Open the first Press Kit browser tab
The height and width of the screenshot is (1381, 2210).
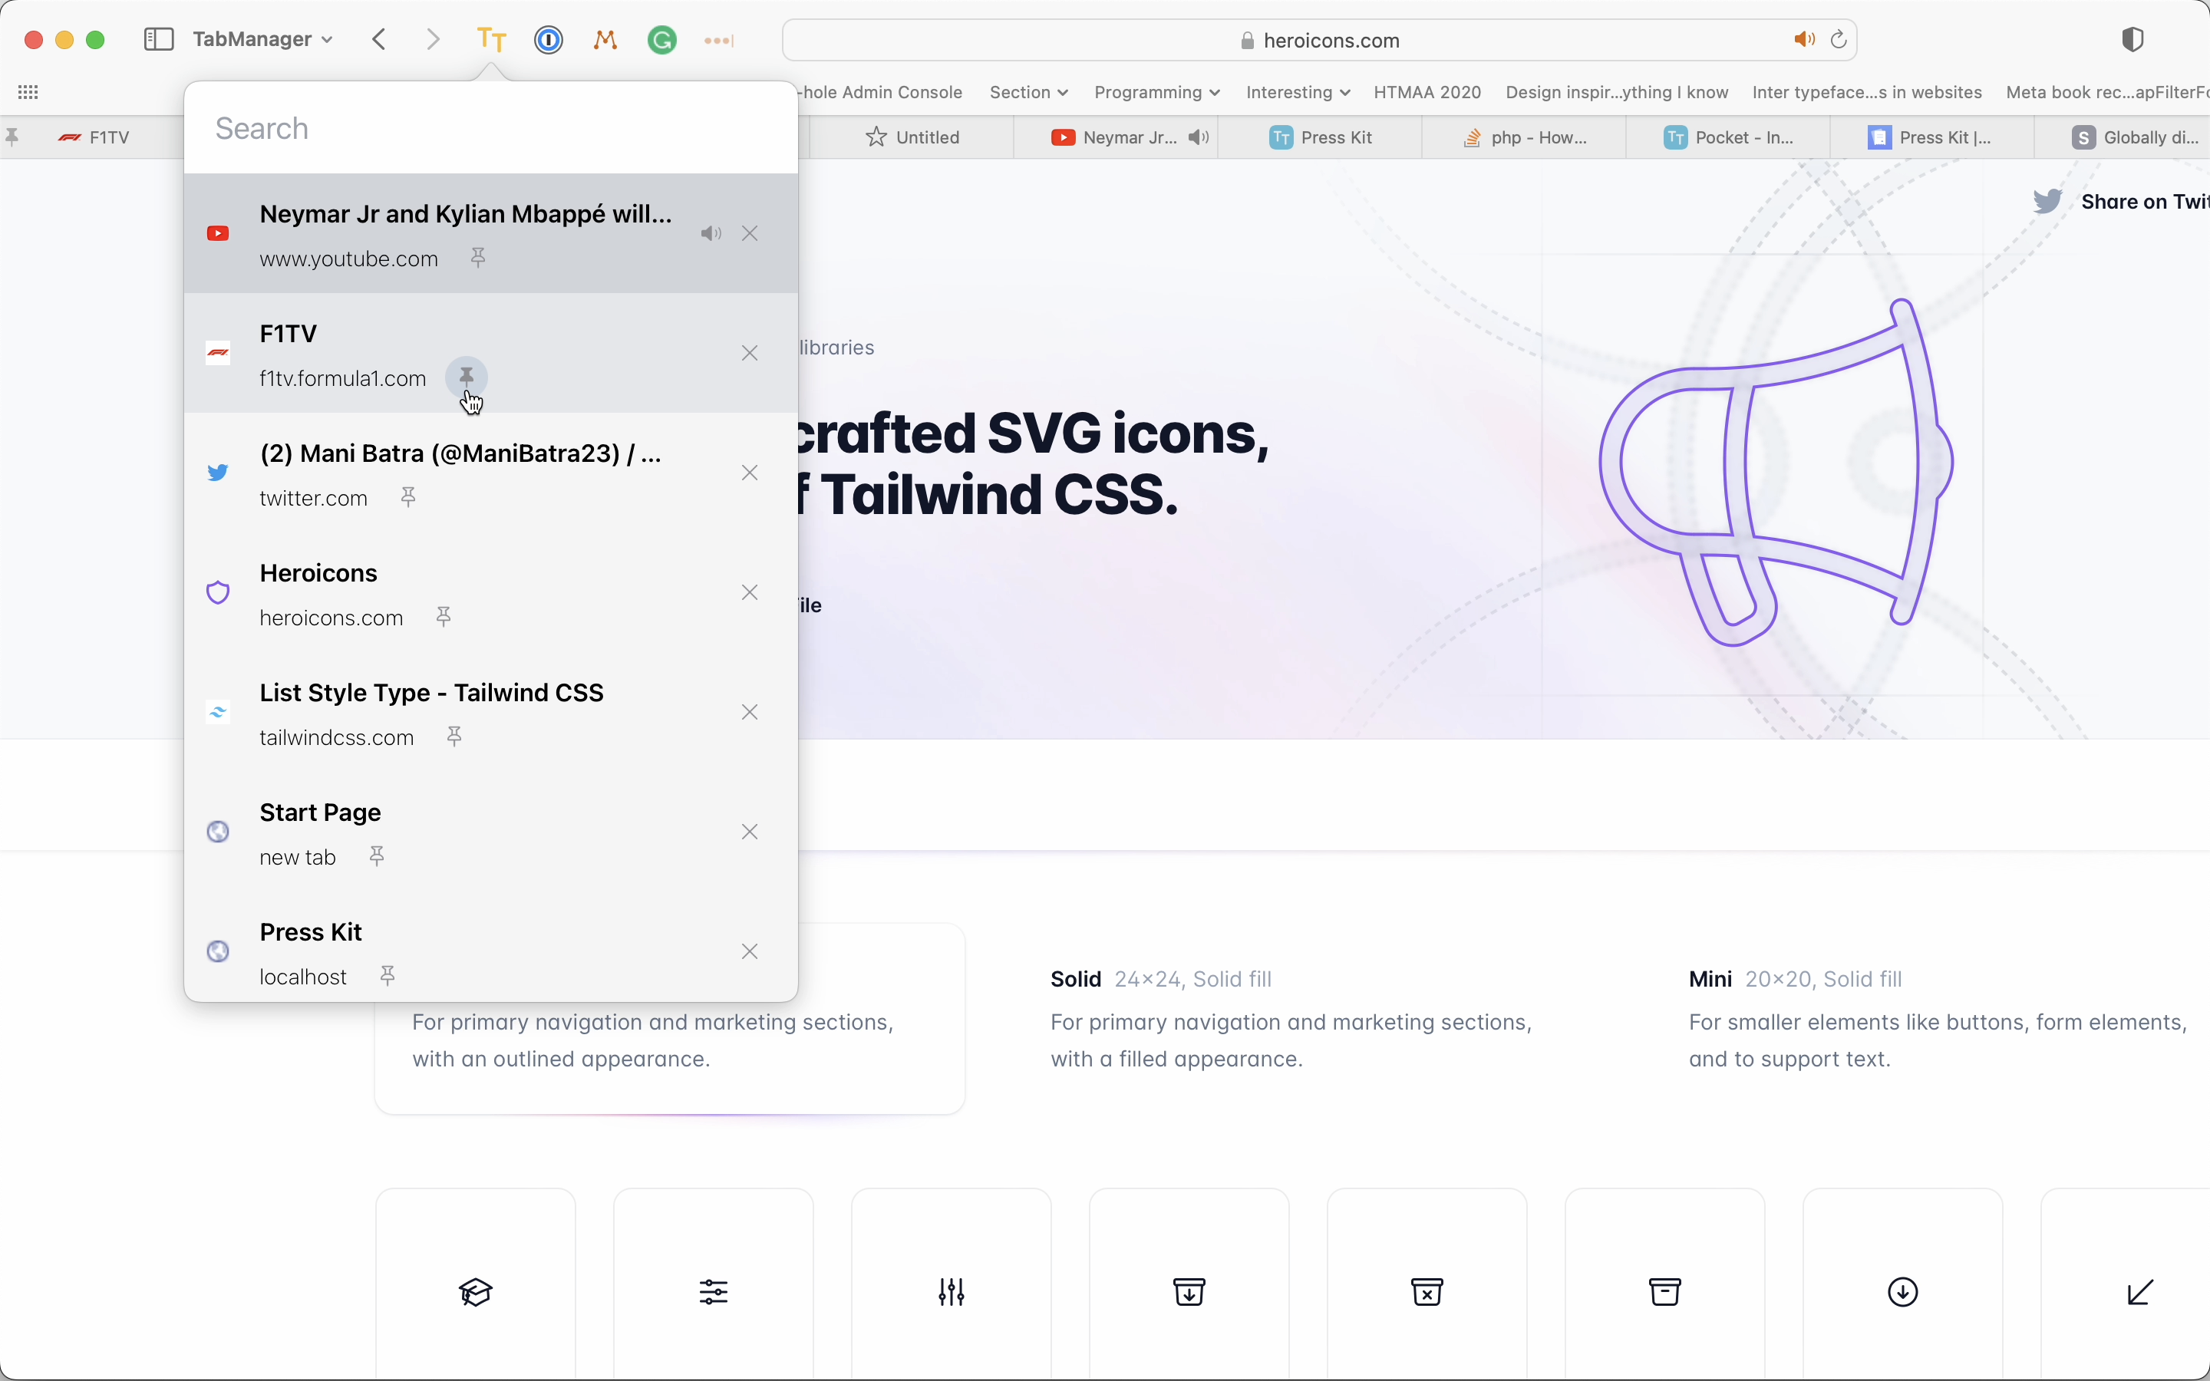click(1320, 137)
